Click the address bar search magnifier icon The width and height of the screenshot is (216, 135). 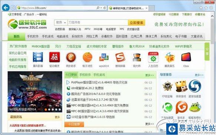[x=98, y=8]
